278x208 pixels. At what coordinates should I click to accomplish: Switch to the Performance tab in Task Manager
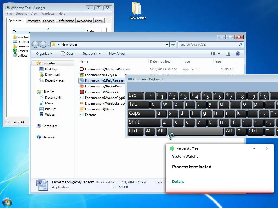(x=65, y=21)
